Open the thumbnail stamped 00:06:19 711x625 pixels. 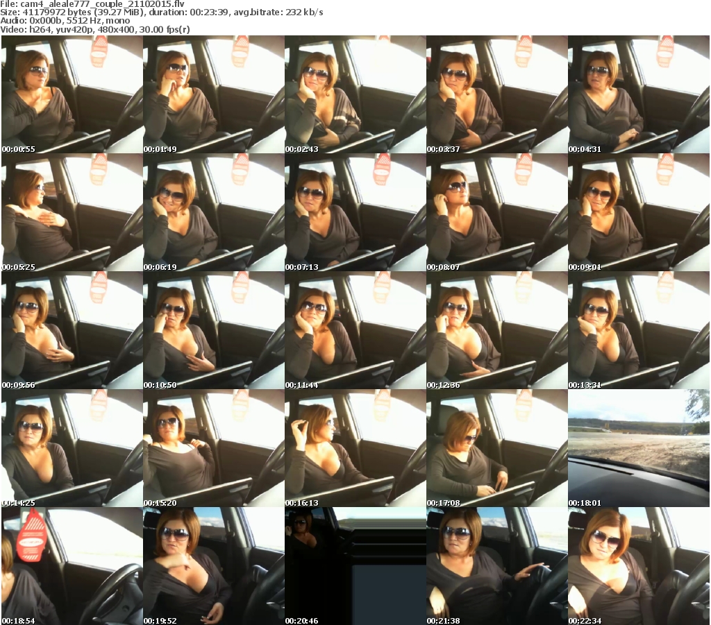coord(214,212)
